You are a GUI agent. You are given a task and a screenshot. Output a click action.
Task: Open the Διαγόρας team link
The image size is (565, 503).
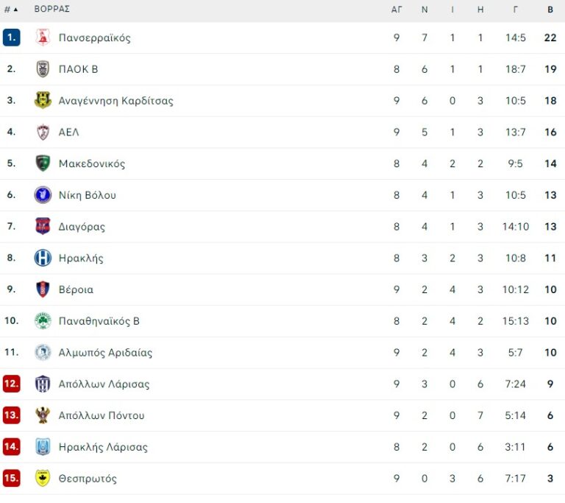[x=82, y=227]
